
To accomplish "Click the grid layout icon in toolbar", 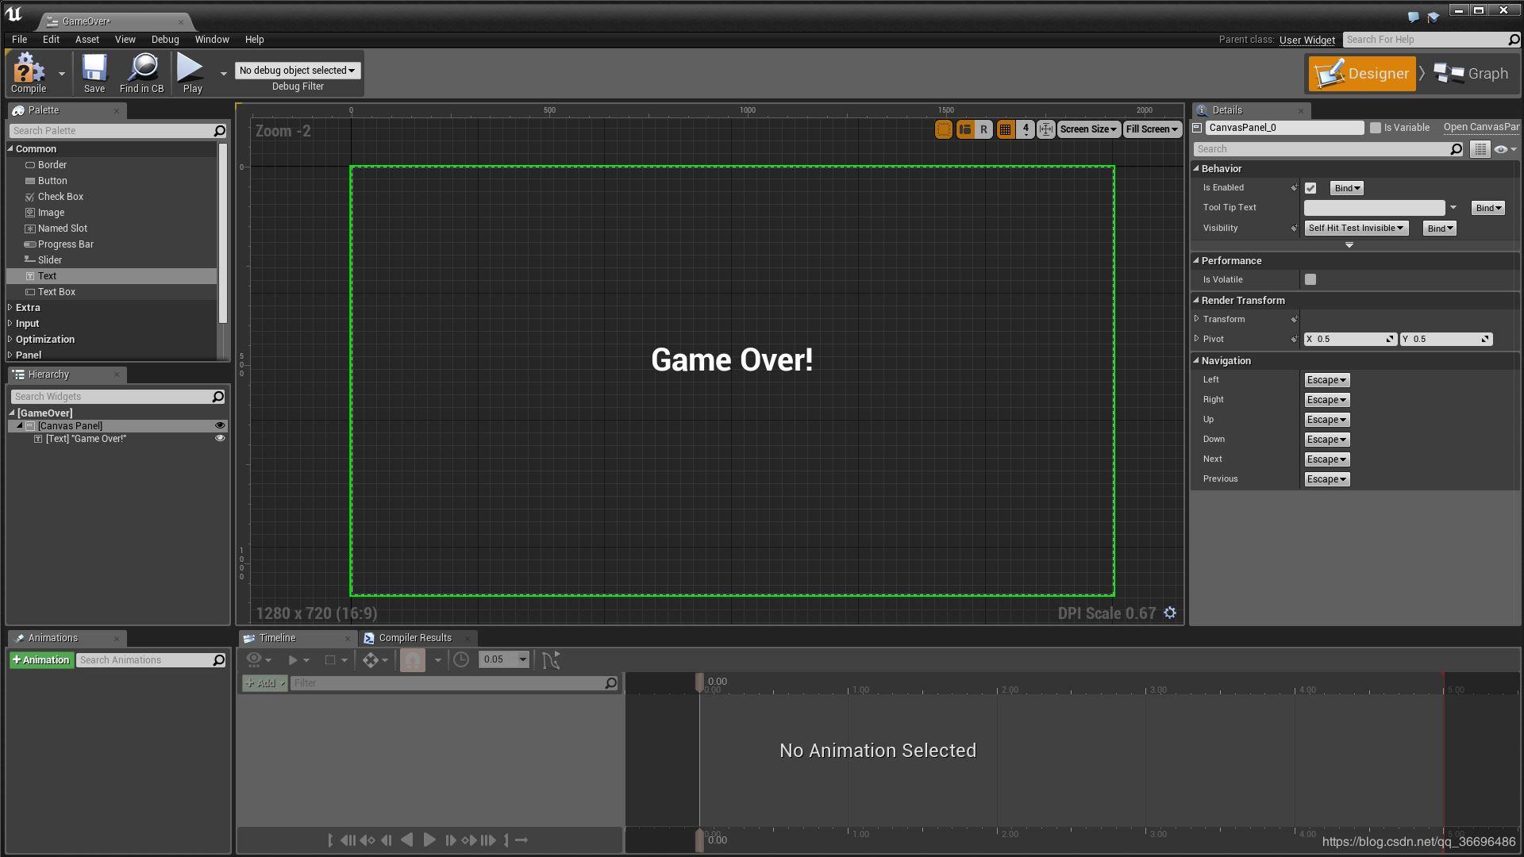I will point(1006,129).
